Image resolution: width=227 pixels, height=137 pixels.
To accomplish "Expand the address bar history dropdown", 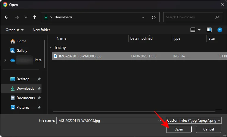I will point(143,17).
